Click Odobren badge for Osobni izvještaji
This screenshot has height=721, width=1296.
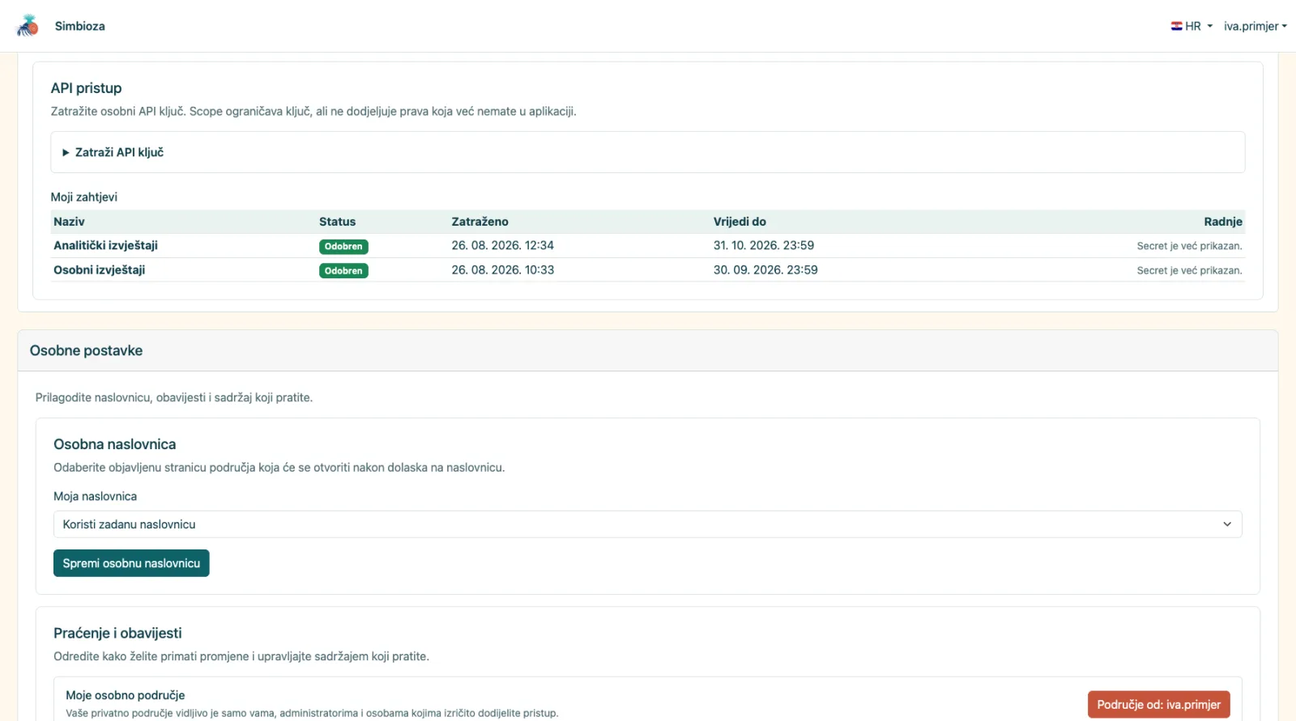pyautogui.click(x=343, y=271)
